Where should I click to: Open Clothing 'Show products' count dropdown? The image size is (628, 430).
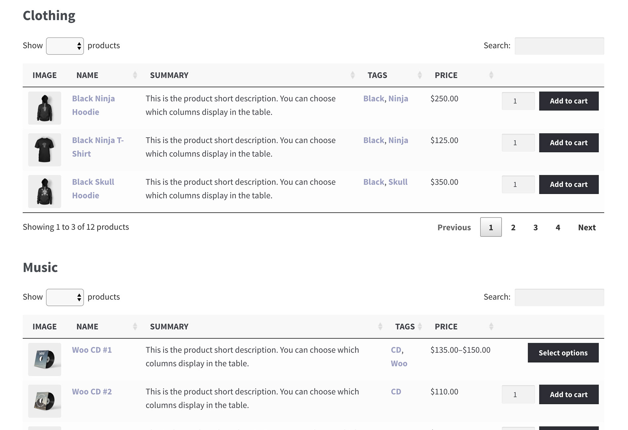(65, 46)
